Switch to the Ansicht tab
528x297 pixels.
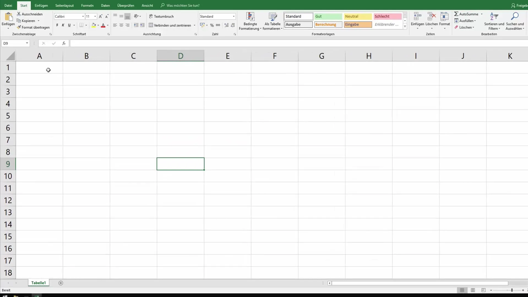[147, 5]
